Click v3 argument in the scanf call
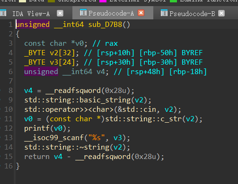The height and width of the screenshot is (184, 238). pyautogui.click(x=118, y=138)
